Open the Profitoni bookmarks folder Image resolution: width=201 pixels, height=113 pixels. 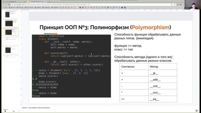(55, 8)
